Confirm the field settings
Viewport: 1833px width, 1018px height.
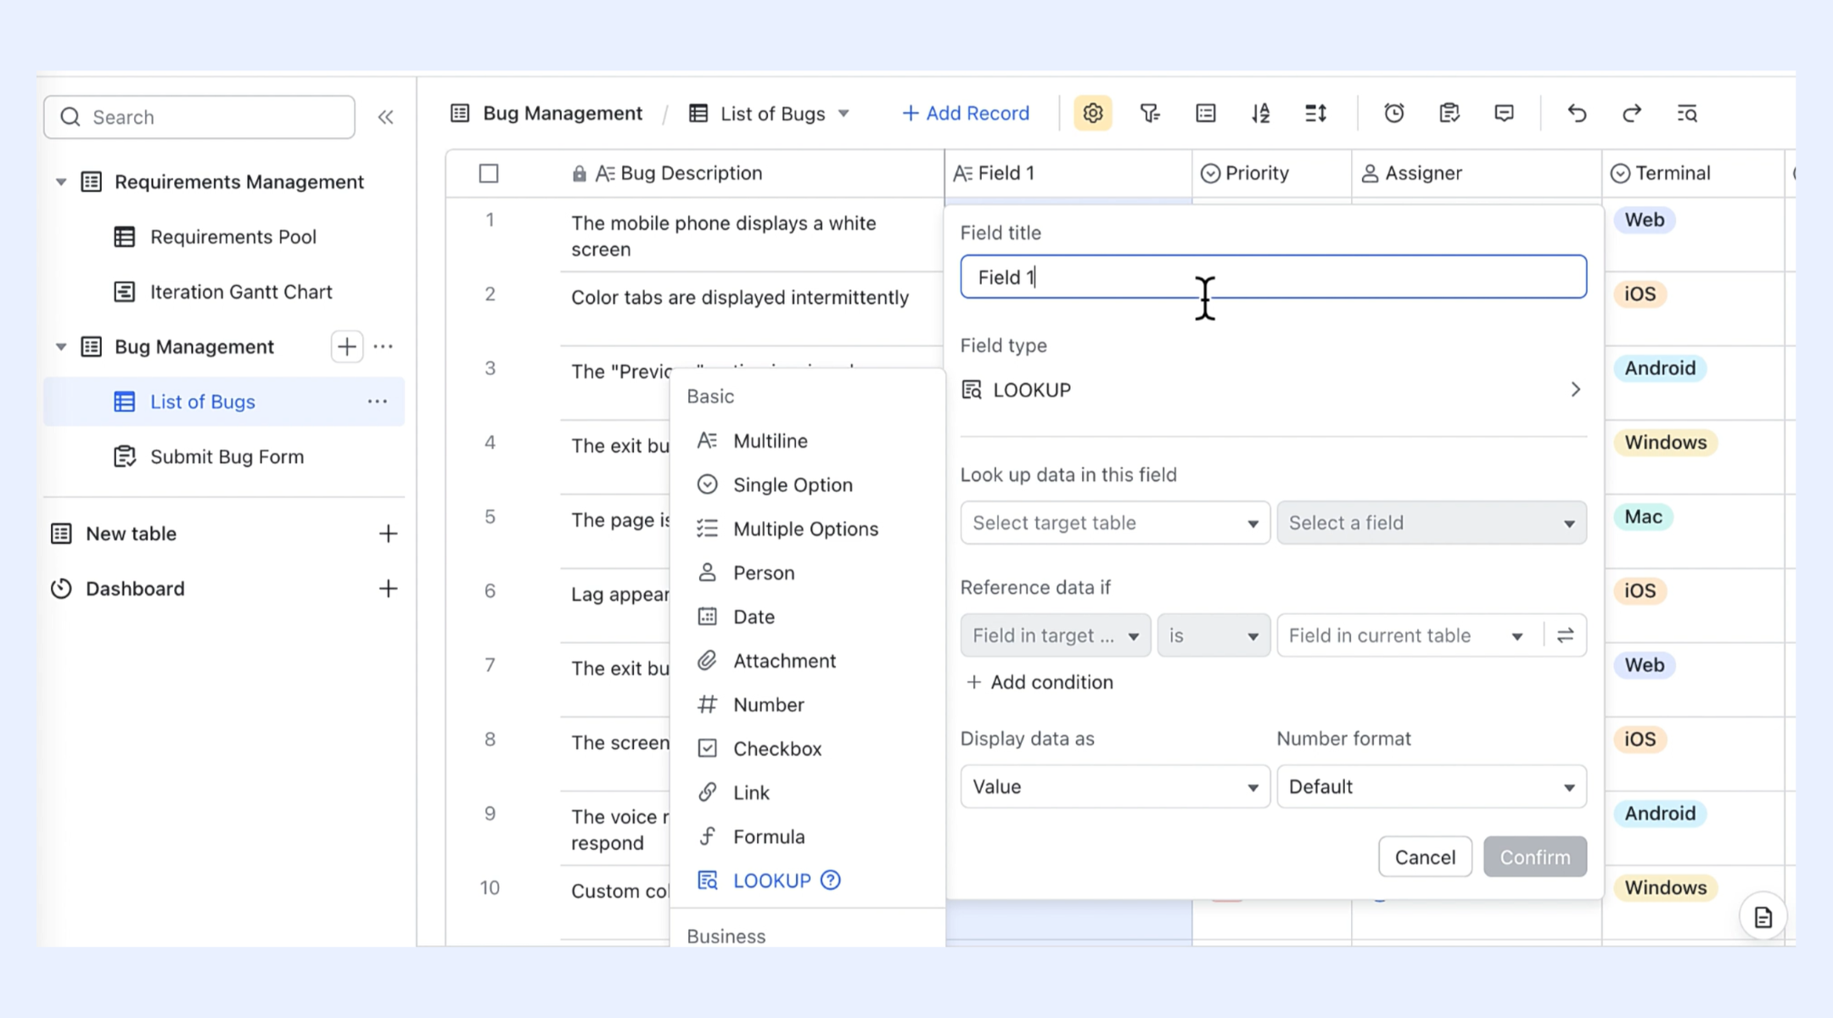point(1535,857)
